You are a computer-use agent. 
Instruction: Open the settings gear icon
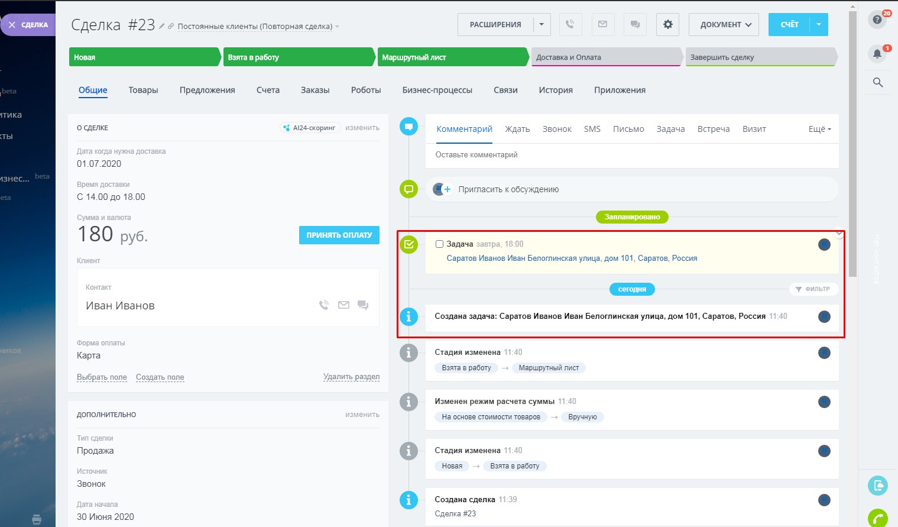point(667,24)
